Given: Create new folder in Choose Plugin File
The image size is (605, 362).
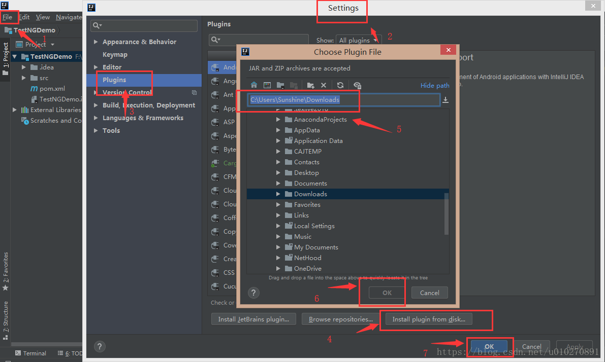Looking at the screenshot, I should click(310, 85).
